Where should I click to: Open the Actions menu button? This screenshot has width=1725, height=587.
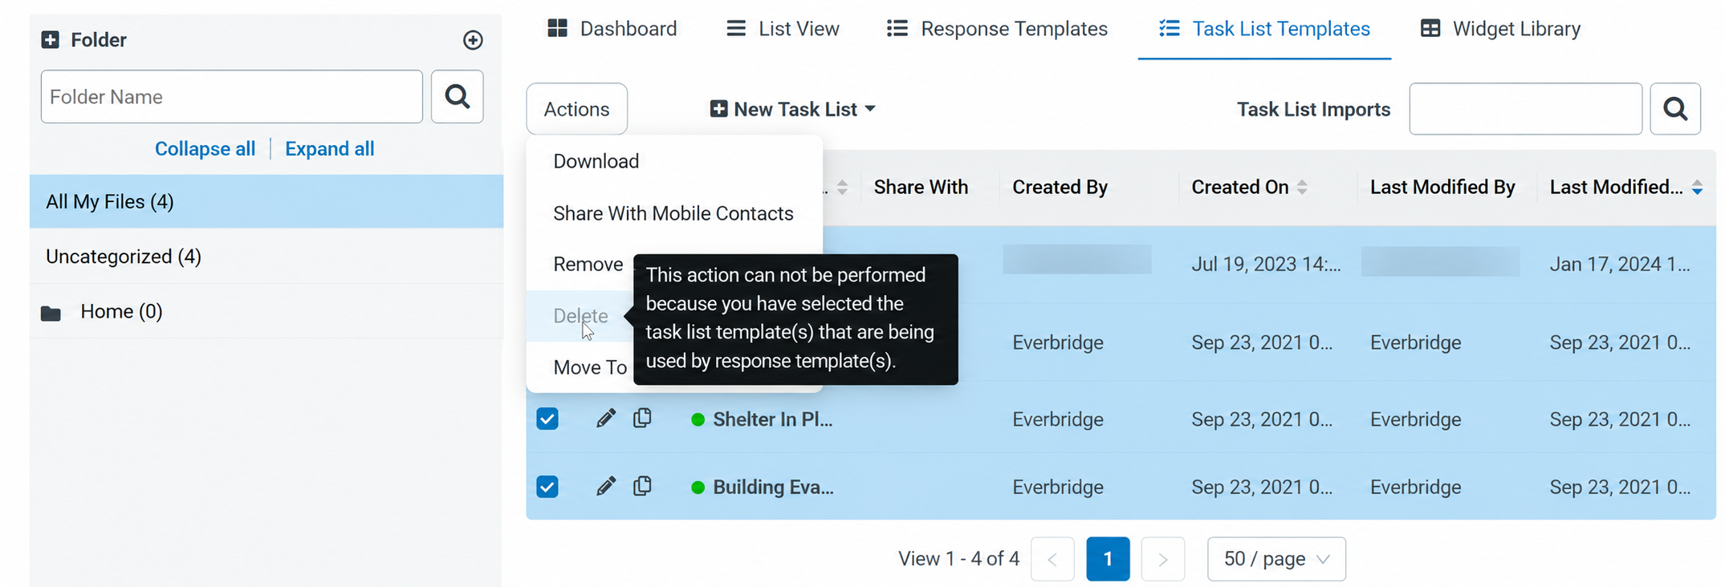[x=576, y=109]
